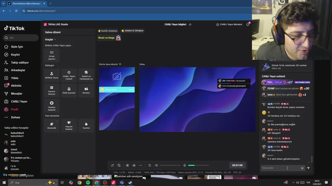
Task: Open Spotify from the taskbar
Action: [x=88, y=183]
